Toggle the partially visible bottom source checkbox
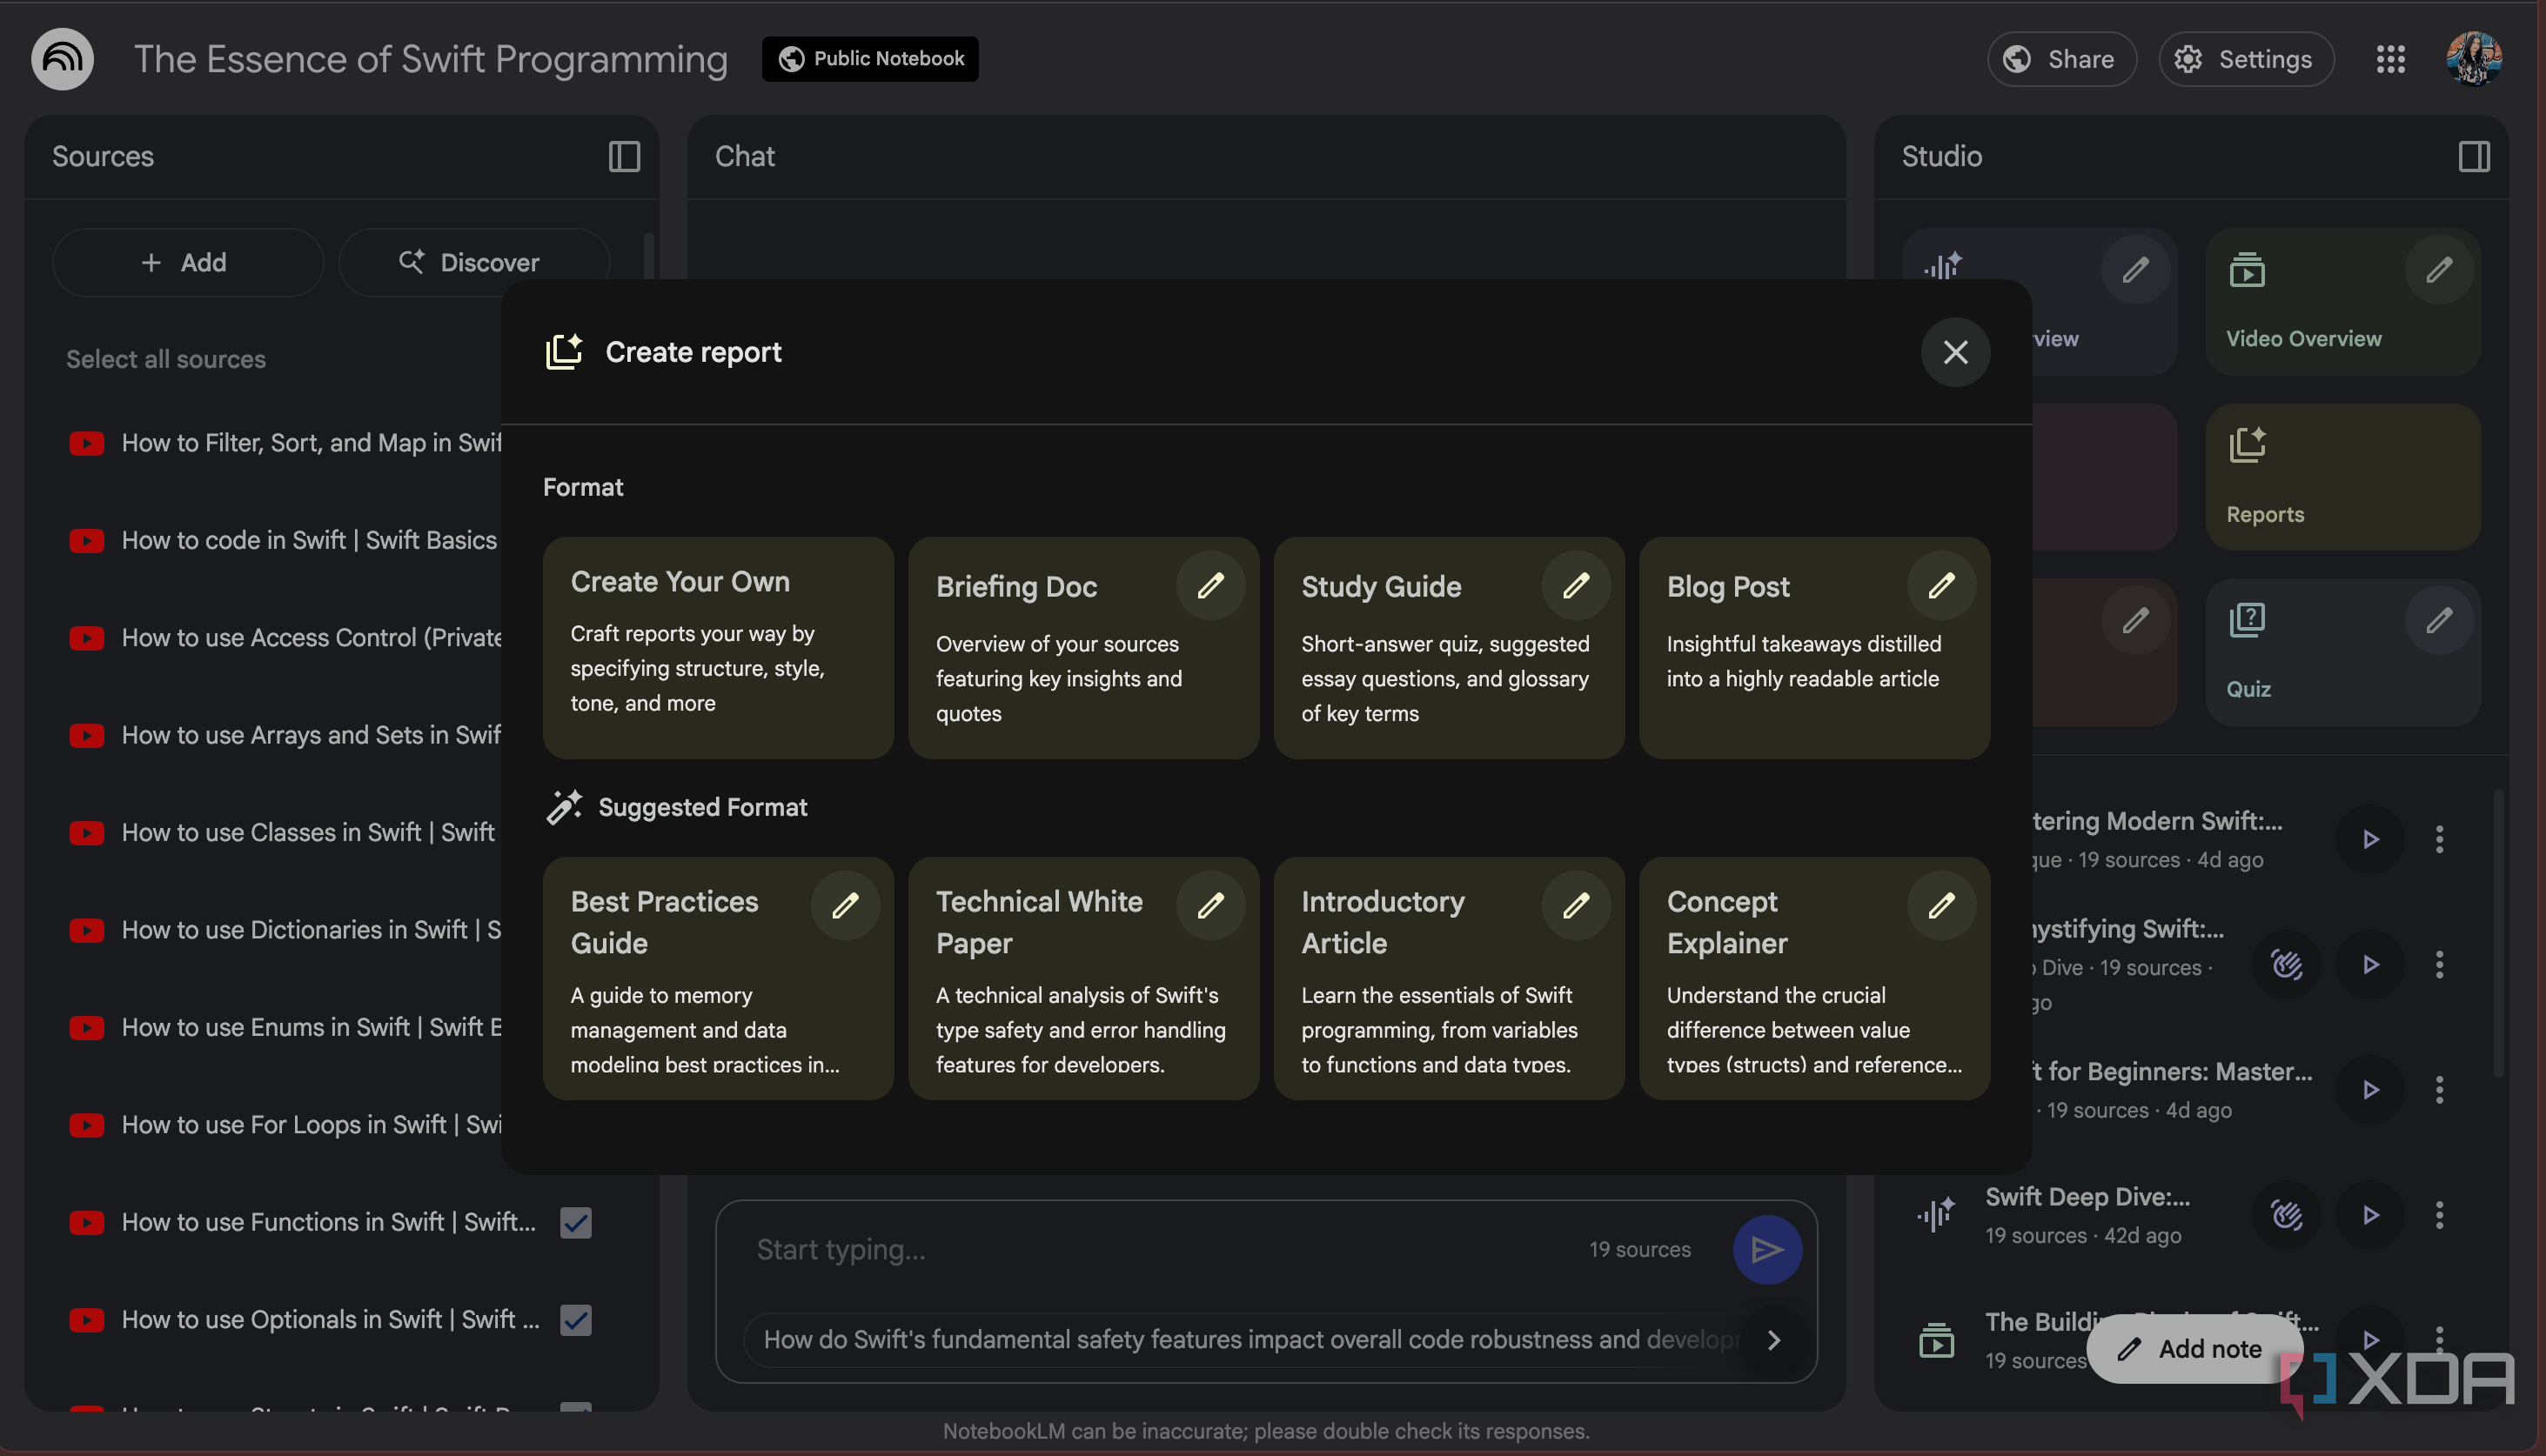 click(x=575, y=1407)
